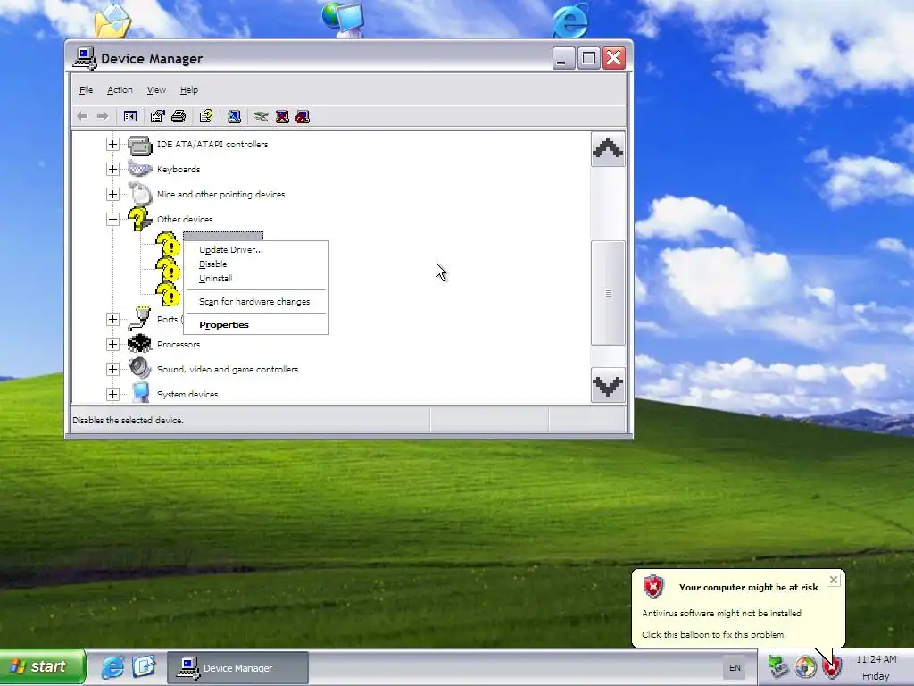Click the Scan for hardware changes toolbar icon
The width and height of the screenshot is (914, 686).
tap(234, 117)
